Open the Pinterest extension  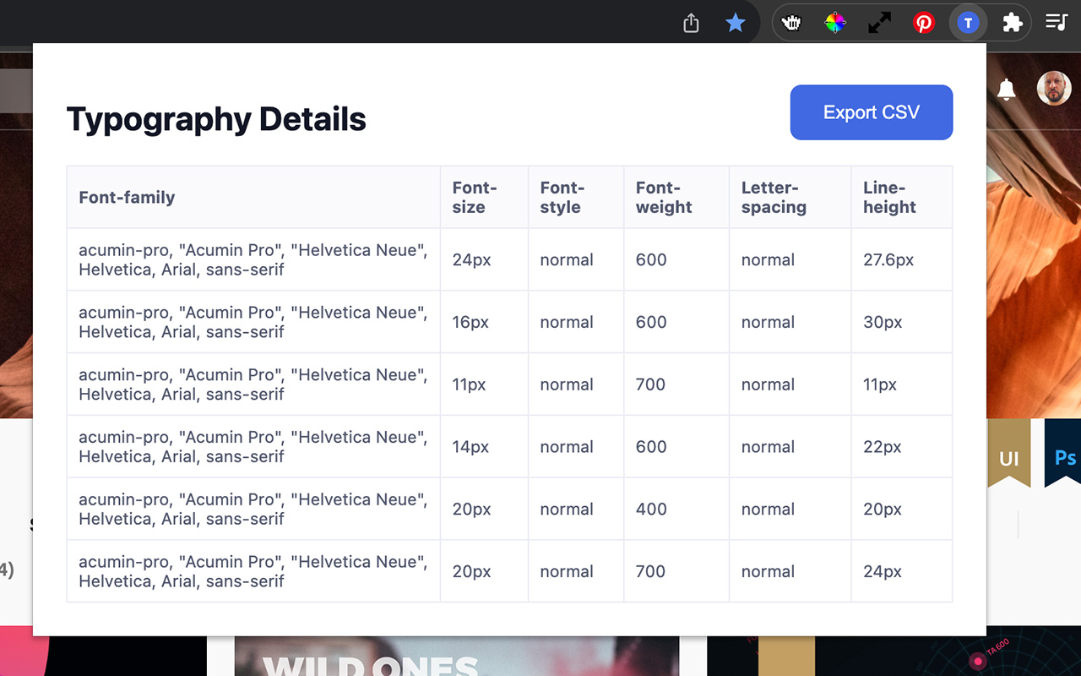(x=924, y=23)
